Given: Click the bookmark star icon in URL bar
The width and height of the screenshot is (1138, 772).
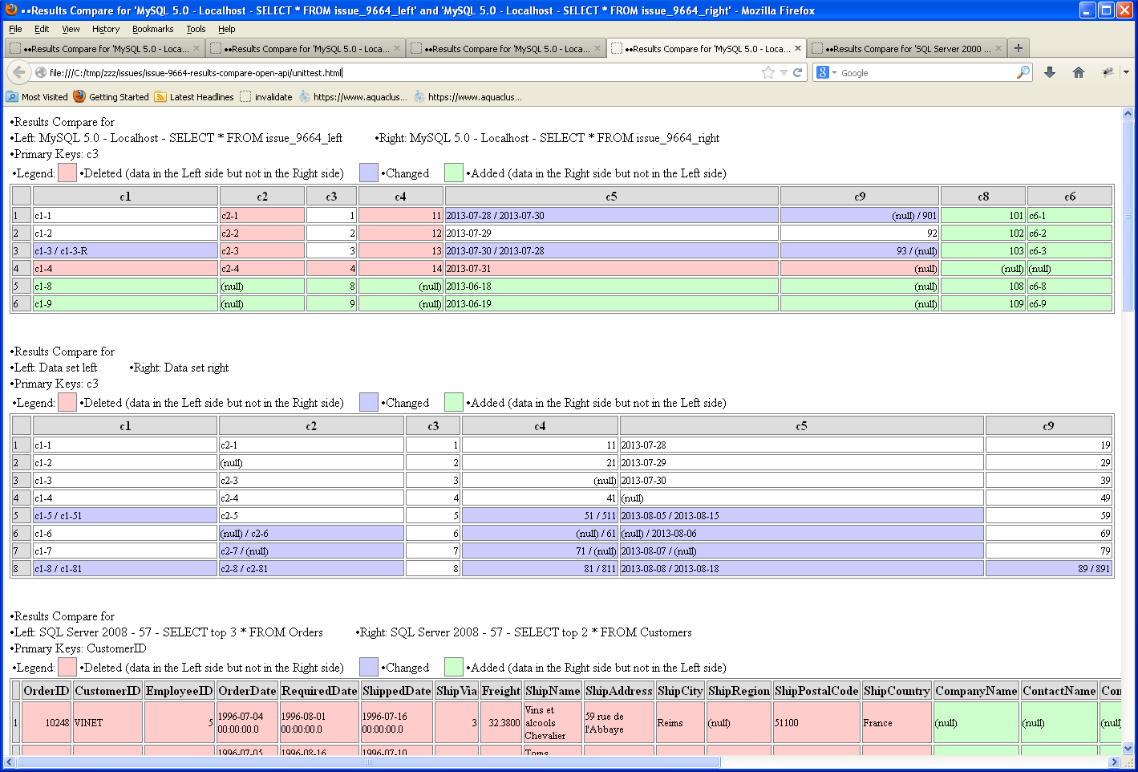Looking at the screenshot, I should [x=768, y=72].
